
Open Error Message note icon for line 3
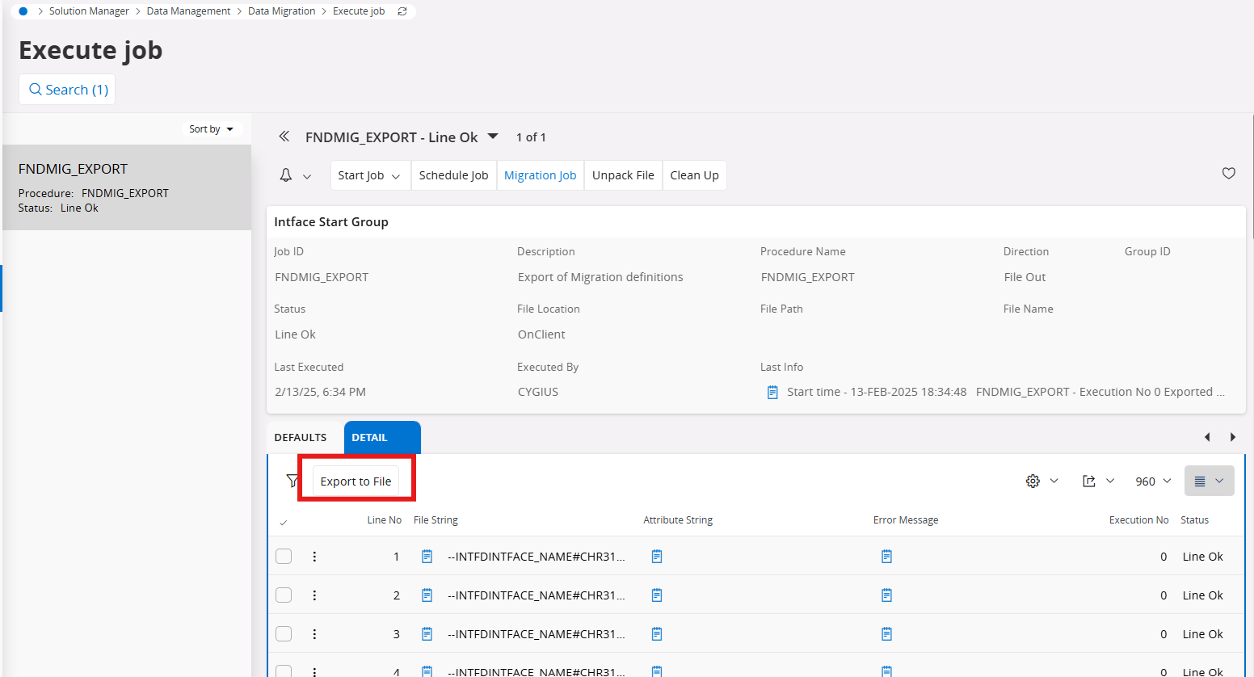[886, 633]
